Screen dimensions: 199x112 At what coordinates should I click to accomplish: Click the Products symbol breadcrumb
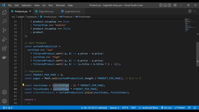(66, 16)
